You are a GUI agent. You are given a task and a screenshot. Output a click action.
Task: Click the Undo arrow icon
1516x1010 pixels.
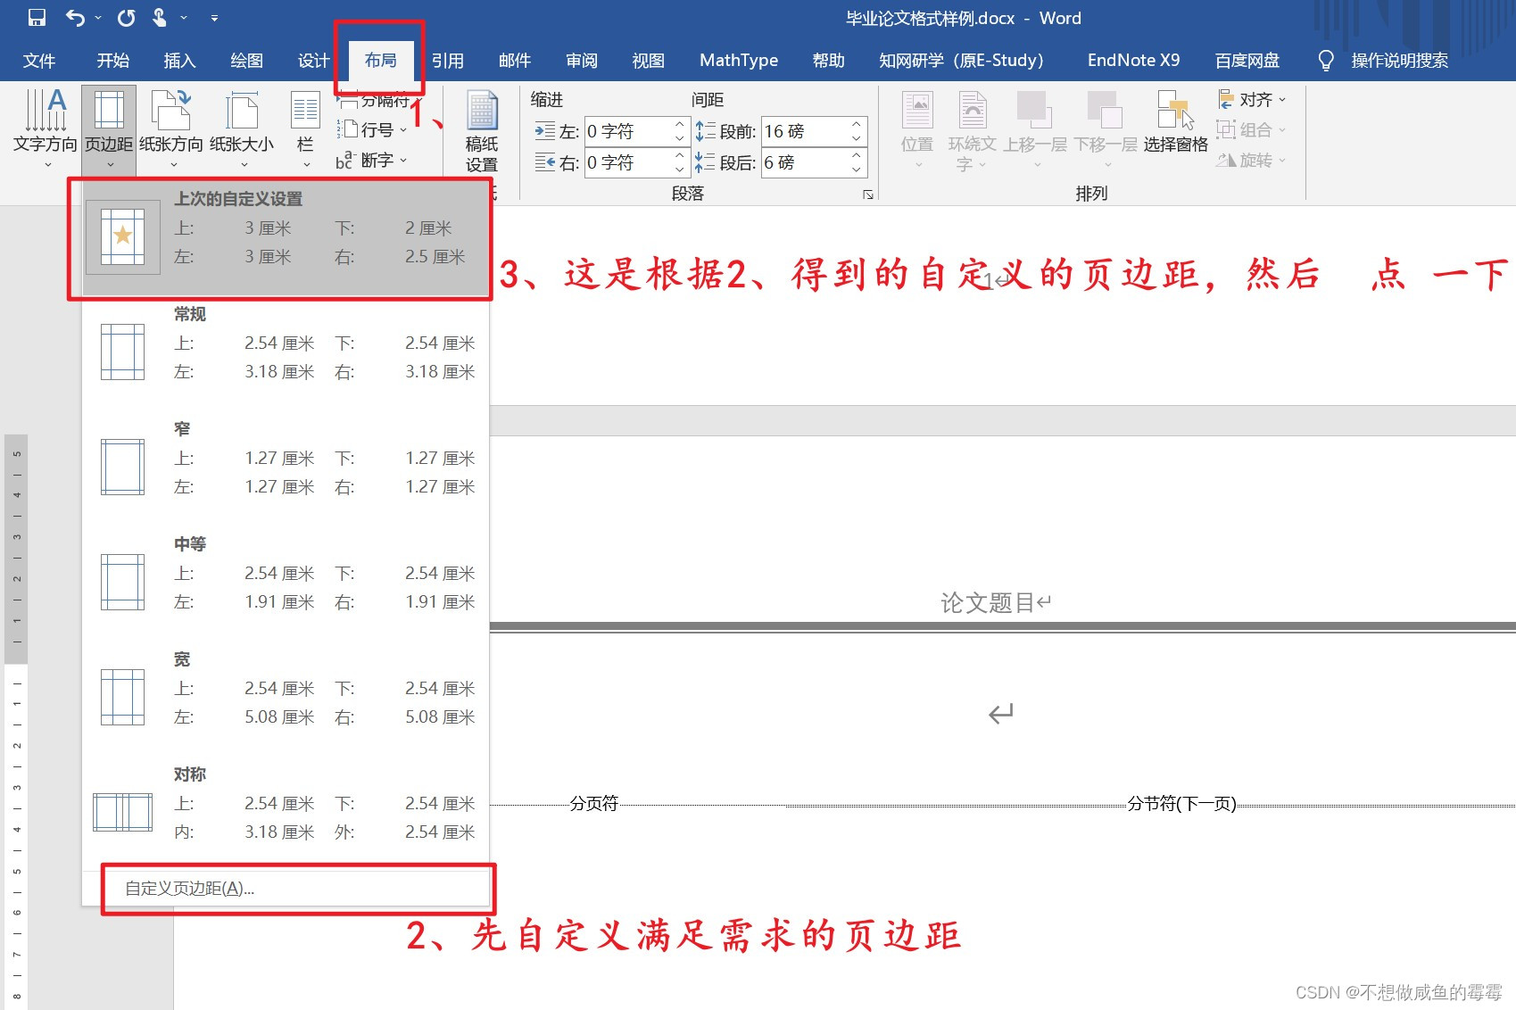click(x=75, y=18)
